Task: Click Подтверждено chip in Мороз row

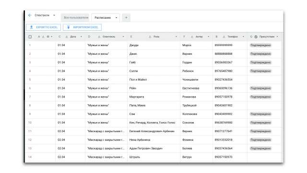Action: pyautogui.click(x=260, y=45)
